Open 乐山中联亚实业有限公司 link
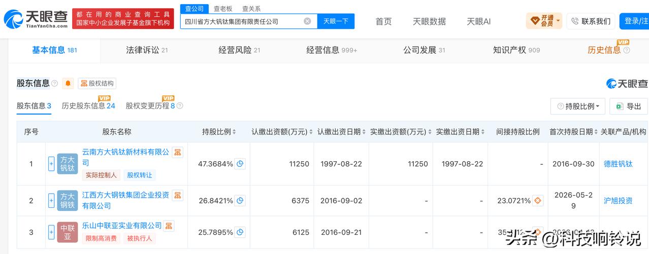 tap(122, 226)
